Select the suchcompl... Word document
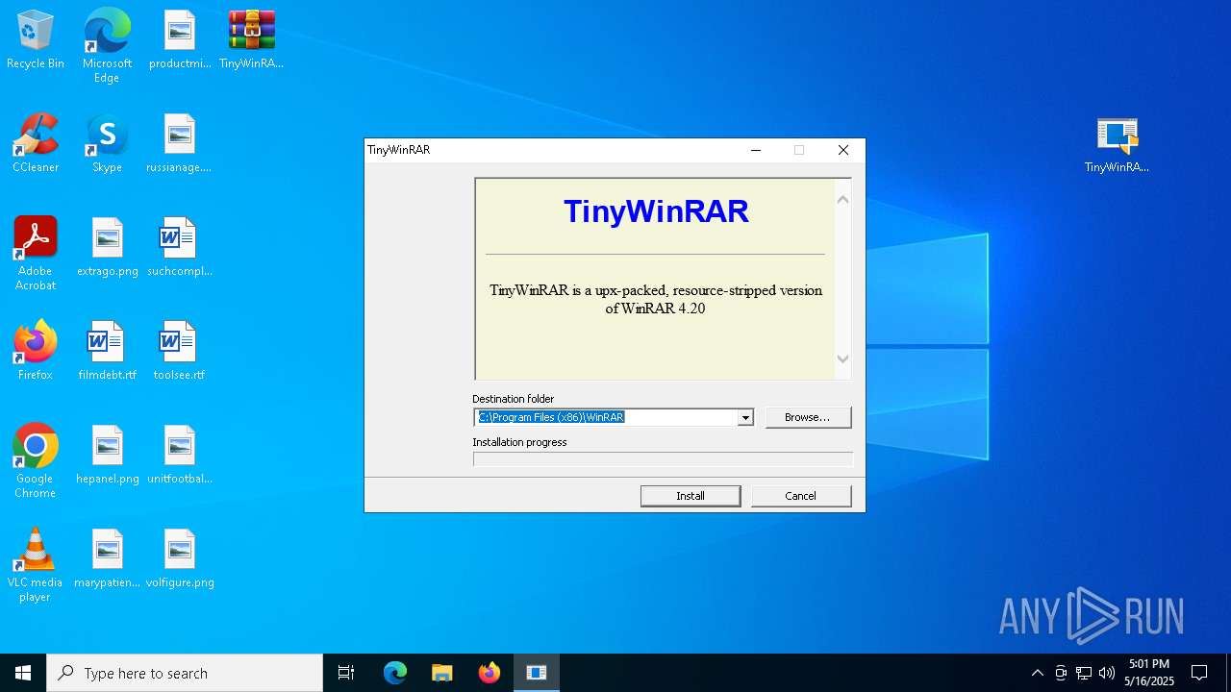 (x=180, y=247)
